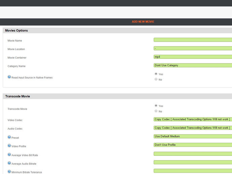232x174 pixels.
Task: Click the Transcode Movie section header
Action: (x=117, y=96)
